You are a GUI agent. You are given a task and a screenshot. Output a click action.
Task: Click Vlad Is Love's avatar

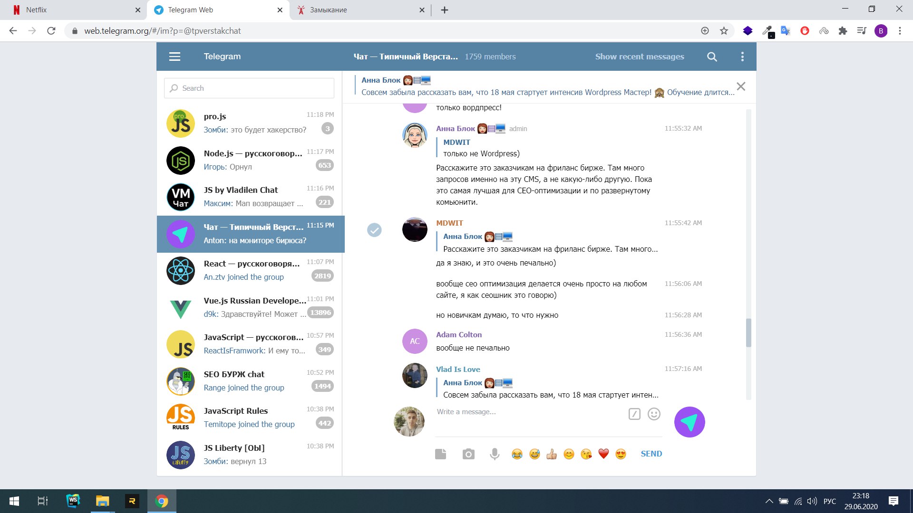[x=415, y=376]
